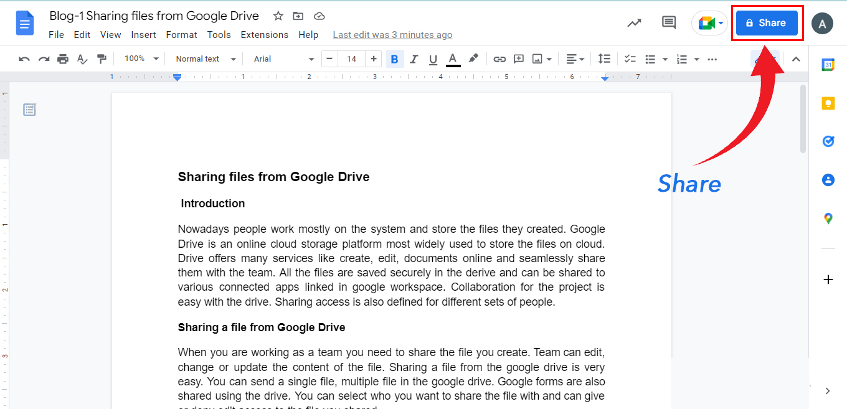
Task: Click the vertical scrollbar thumb
Action: tap(803, 118)
